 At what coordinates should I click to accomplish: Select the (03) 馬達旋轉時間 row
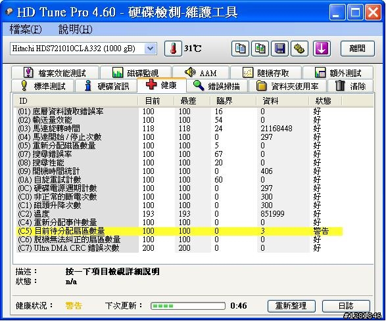tap(180, 129)
